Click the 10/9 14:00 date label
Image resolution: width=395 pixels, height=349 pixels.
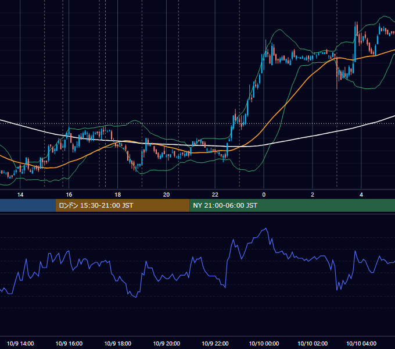(x=20, y=343)
